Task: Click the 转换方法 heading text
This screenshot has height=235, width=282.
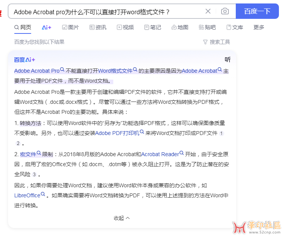Action: click(30, 123)
